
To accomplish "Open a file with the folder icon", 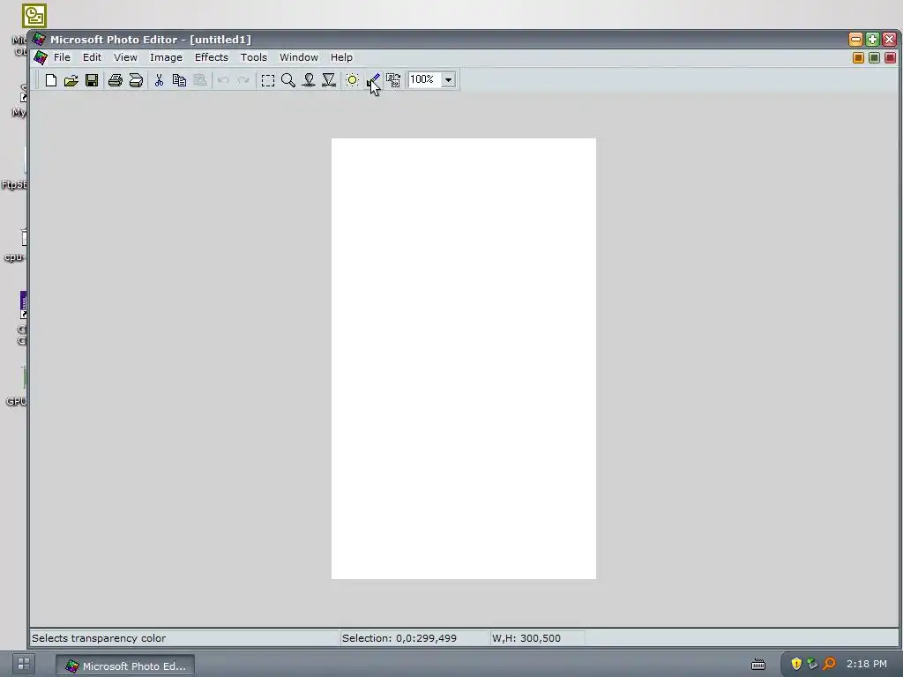I will click(71, 80).
